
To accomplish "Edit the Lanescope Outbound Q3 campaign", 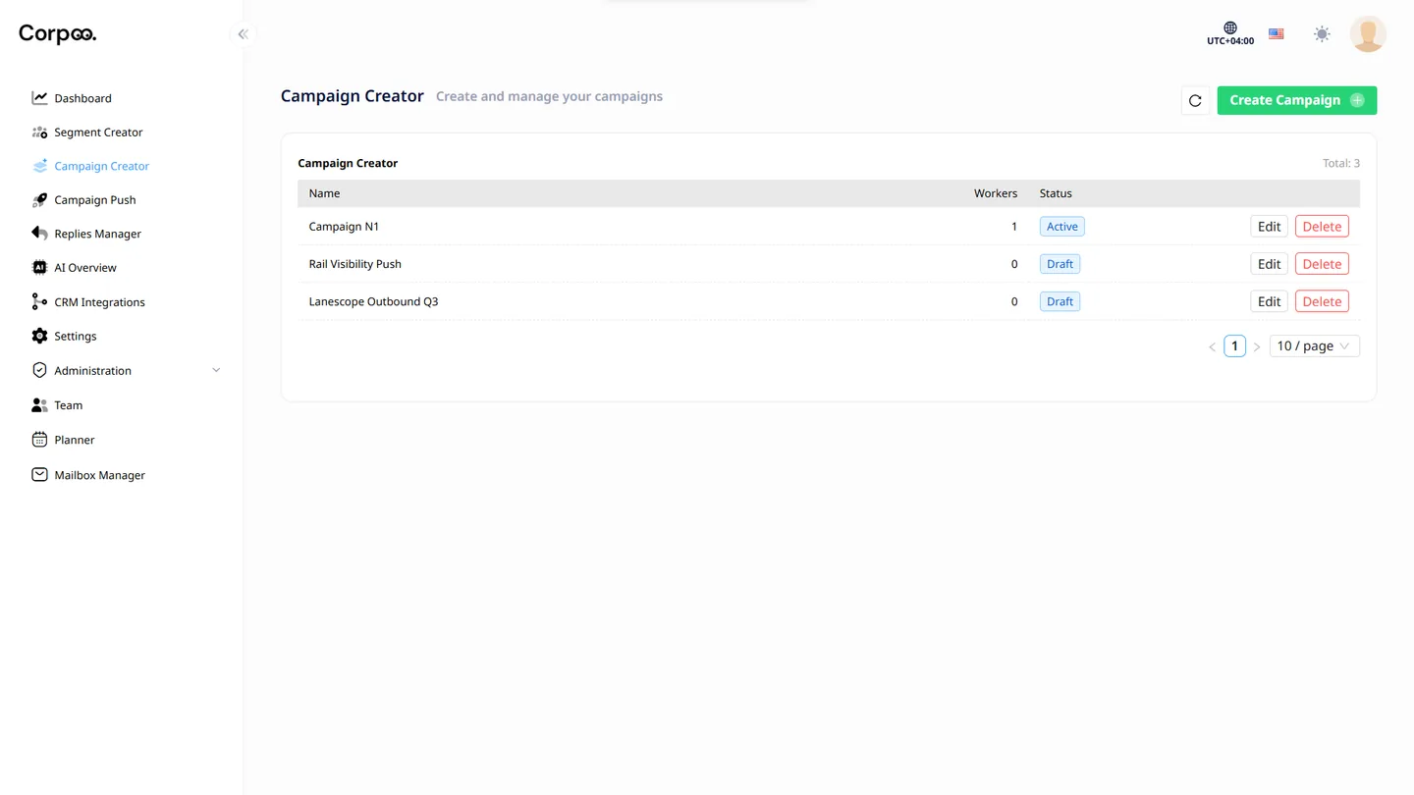I will tap(1269, 301).
